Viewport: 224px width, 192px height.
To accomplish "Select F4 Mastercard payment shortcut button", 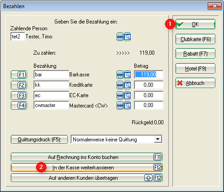I will click(x=19, y=105).
